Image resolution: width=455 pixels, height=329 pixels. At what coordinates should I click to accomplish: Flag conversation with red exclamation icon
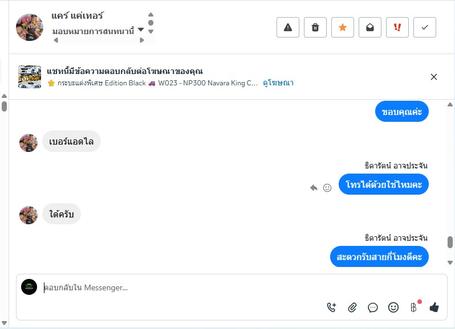click(397, 27)
